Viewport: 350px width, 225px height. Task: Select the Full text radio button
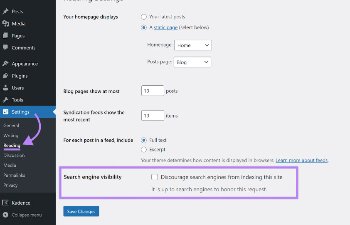pos(144,140)
